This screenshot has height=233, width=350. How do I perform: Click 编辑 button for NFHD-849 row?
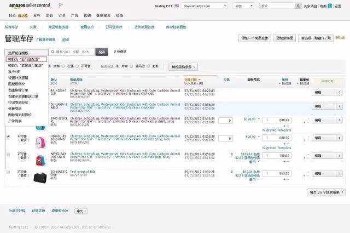pyautogui.click(x=324, y=156)
